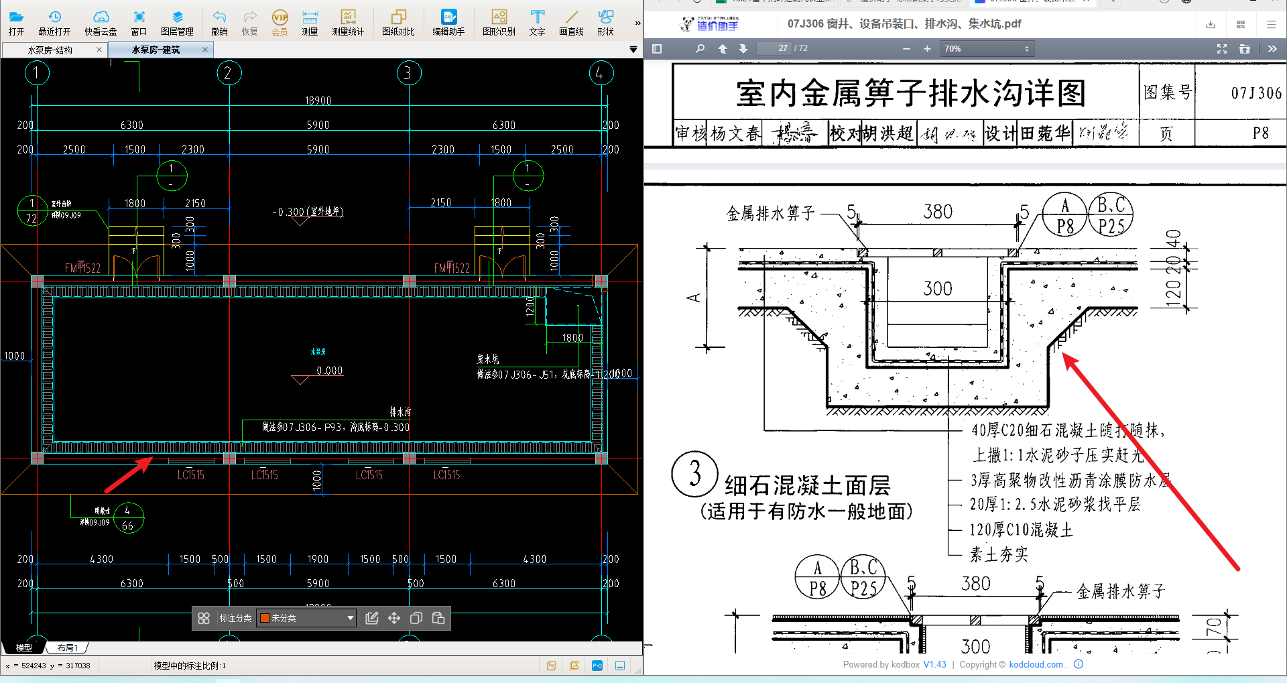The width and height of the screenshot is (1287, 683).
Task: Zoom in with the PDF plus button
Action: coord(927,49)
